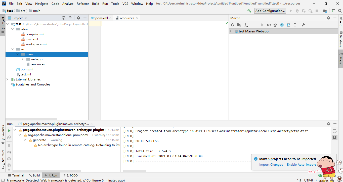343x182 pixels.
Task: Click Enable Auto-Import link
Action: click(301, 165)
